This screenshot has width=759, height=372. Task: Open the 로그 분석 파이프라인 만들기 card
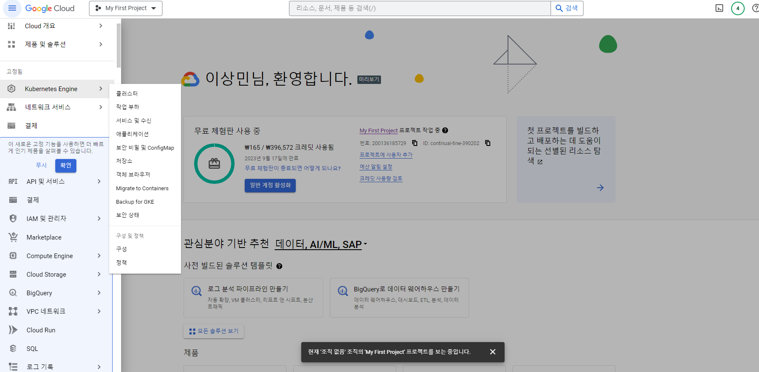tap(253, 298)
